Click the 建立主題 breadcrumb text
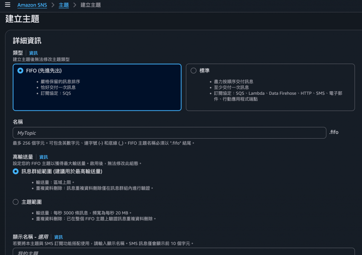 point(90,5)
